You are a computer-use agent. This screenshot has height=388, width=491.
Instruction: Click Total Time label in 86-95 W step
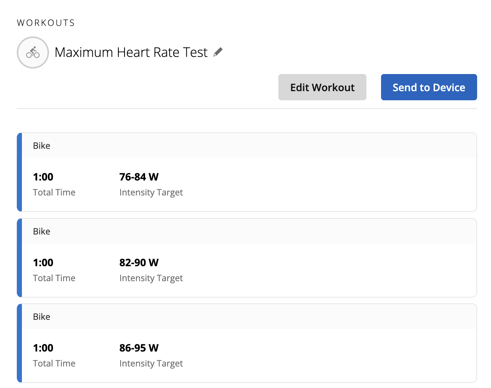tap(54, 364)
